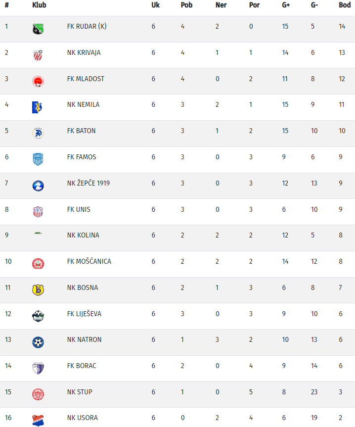Click the Pob column header
This screenshot has width=355, height=427.
point(186,5)
